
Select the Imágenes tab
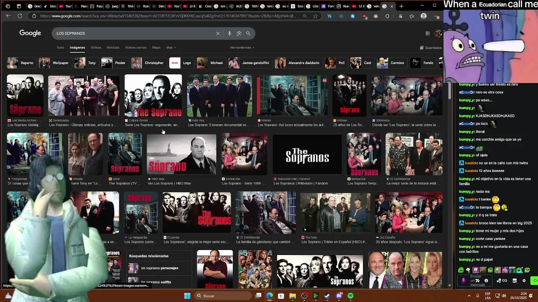click(77, 47)
